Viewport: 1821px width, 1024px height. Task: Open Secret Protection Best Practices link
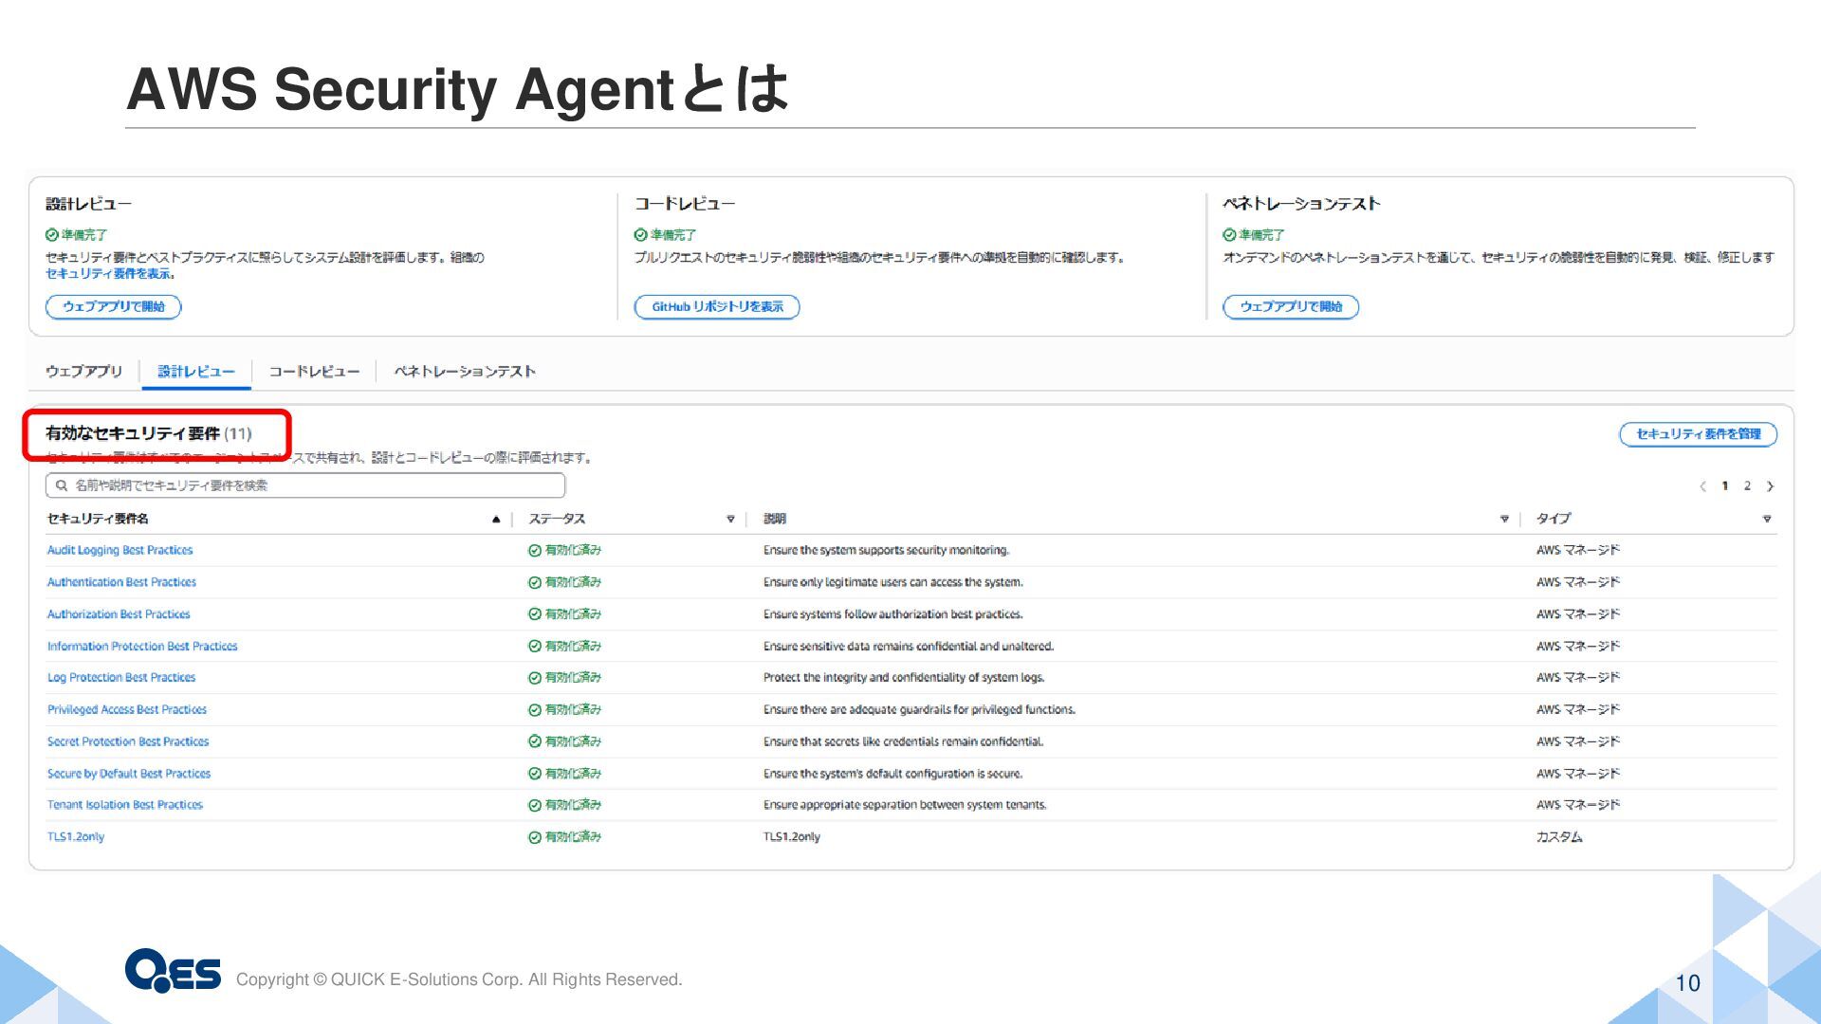pos(128,741)
